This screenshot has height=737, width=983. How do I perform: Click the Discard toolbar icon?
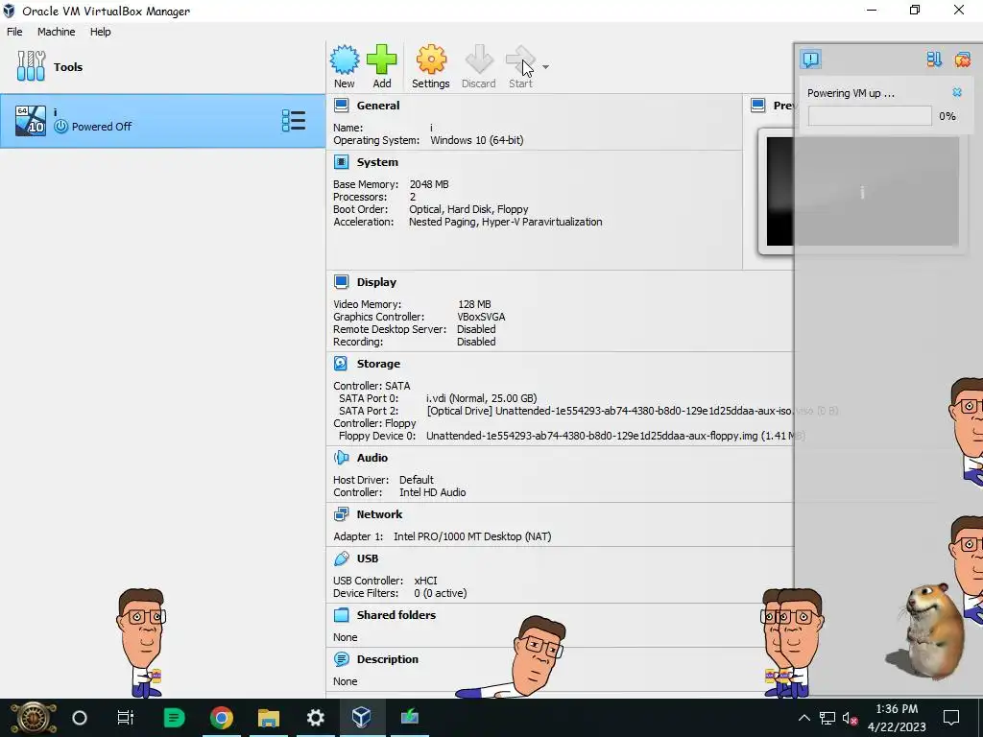pyautogui.click(x=479, y=59)
